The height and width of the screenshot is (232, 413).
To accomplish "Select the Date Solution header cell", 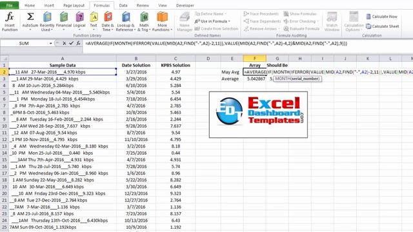I will 136,65.
